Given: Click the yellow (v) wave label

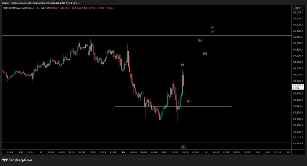Looking at the screenshot, I should click(x=213, y=27).
